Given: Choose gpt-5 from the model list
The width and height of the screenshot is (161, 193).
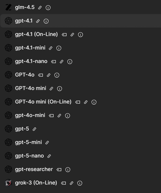Looking at the screenshot, I should coord(22,129).
